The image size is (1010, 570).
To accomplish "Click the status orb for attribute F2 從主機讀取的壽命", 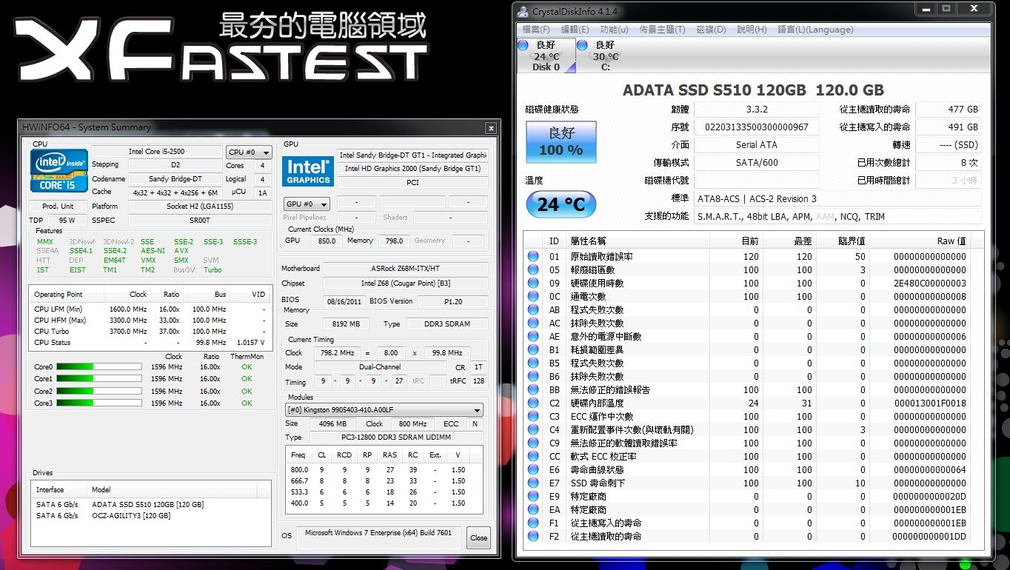I will coord(533,537).
